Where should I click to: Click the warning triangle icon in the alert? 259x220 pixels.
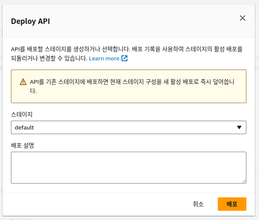[x=23, y=82]
